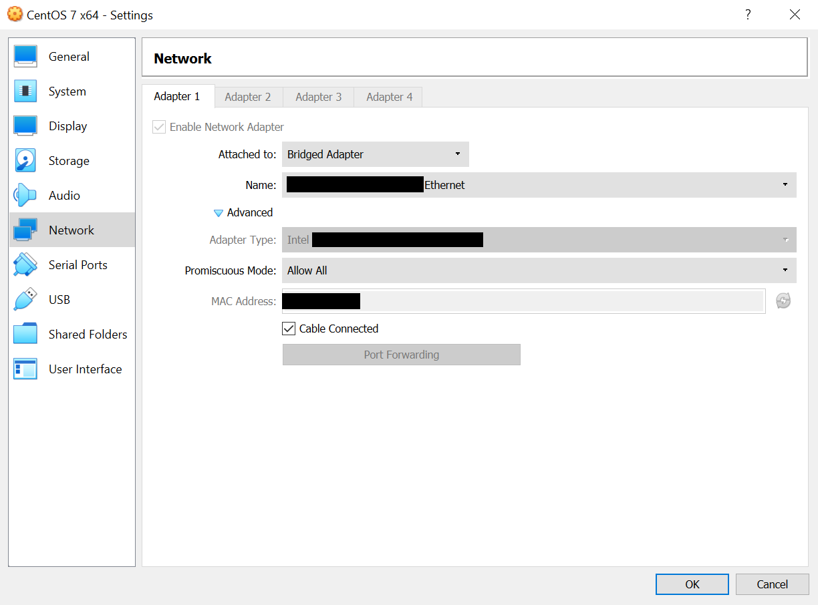Image resolution: width=818 pixels, height=605 pixels.
Task: Open the Attached to Bridged Adapter dropdown
Action: pyautogui.click(x=376, y=154)
